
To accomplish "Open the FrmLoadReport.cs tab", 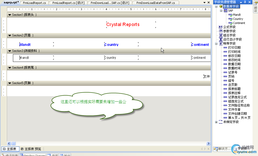I will [x=34, y=3].
